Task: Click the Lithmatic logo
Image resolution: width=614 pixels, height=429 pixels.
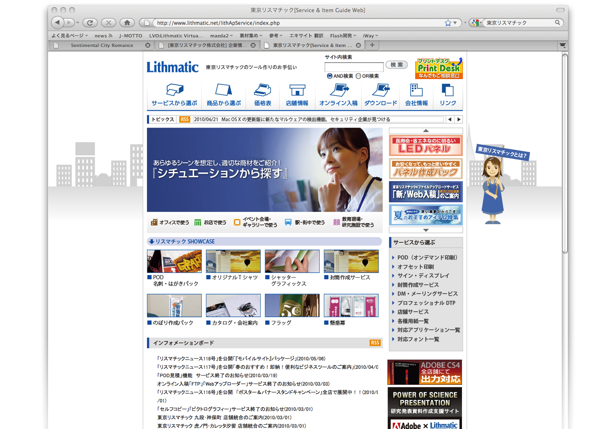Action: click(173, 67)
